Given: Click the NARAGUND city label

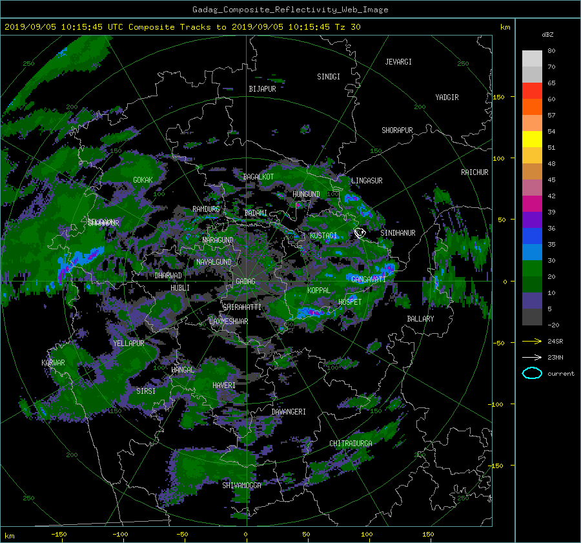Looking at the screenshot, I should 218,240.
